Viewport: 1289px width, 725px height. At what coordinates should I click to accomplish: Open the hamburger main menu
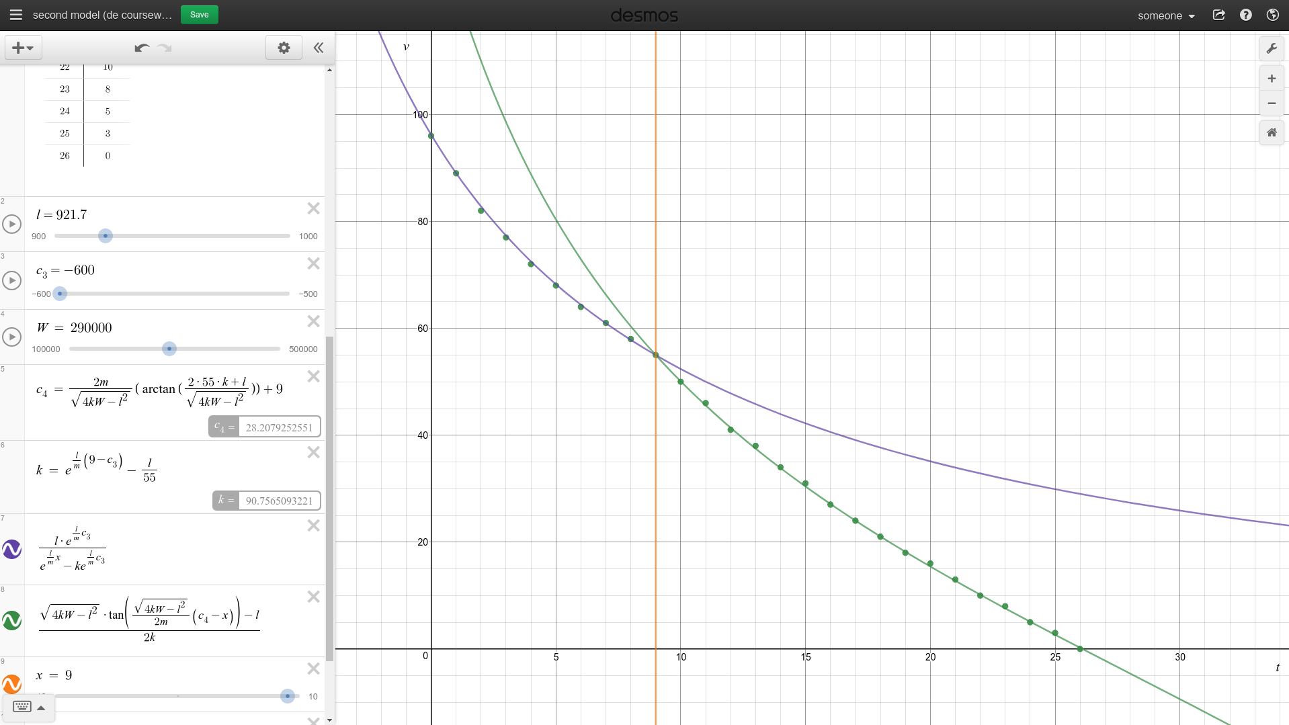[x=16, y=15]
